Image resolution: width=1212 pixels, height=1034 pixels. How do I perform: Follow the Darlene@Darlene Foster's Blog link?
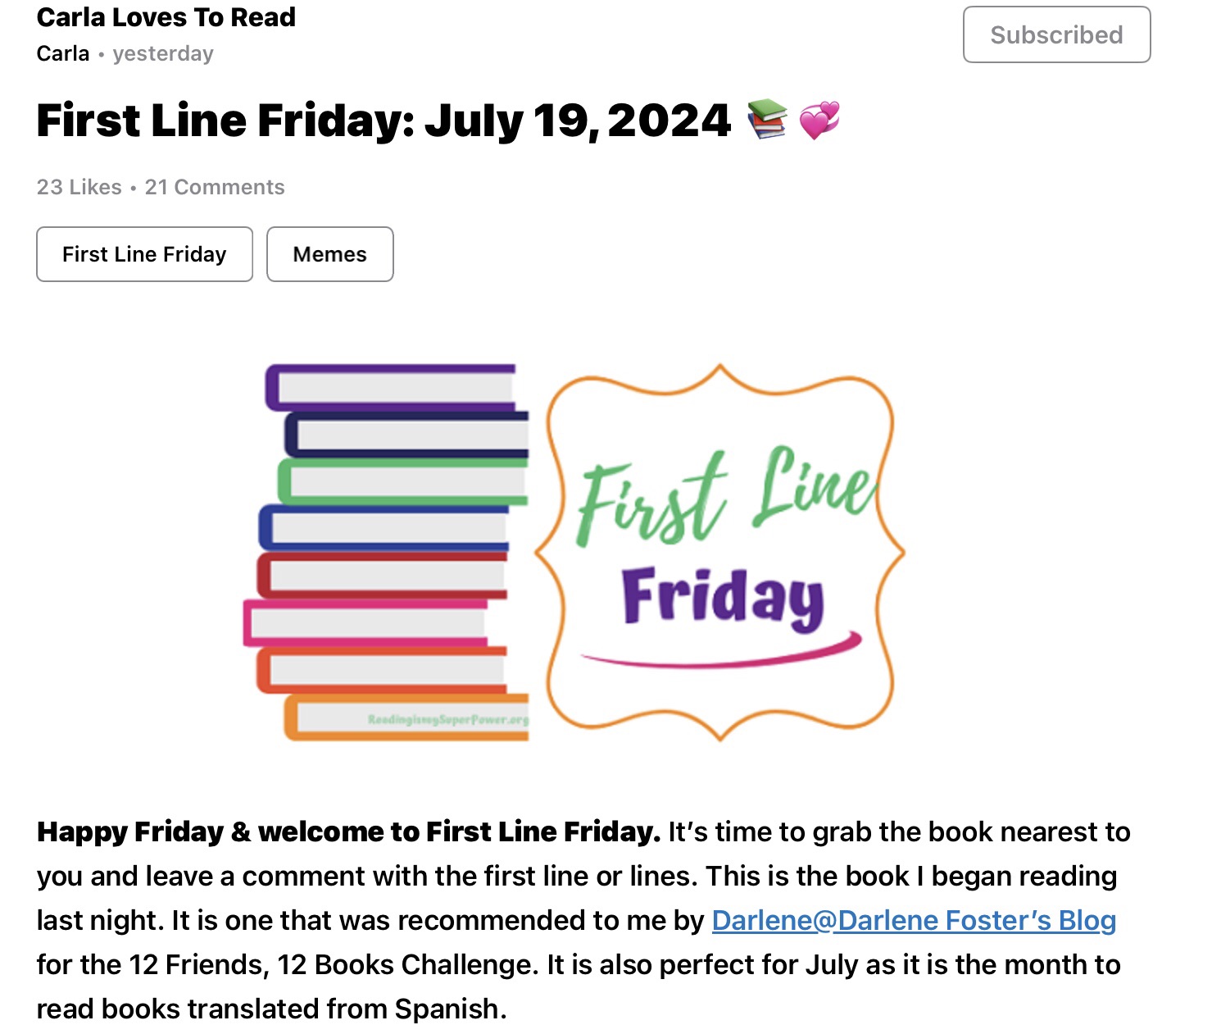(x=914, y=920)
